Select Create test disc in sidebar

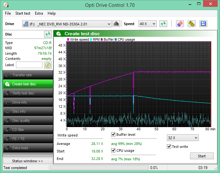28,84
